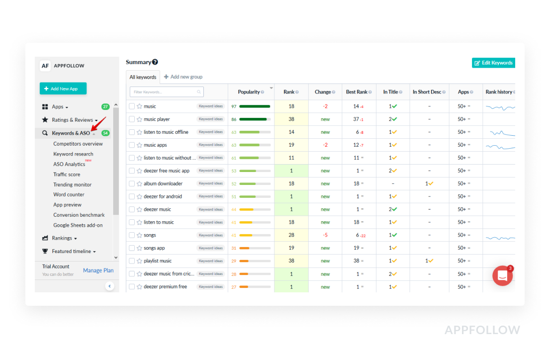
Task: Click the magnifier icon in keyword filter
Action: [x=199, y=92]
